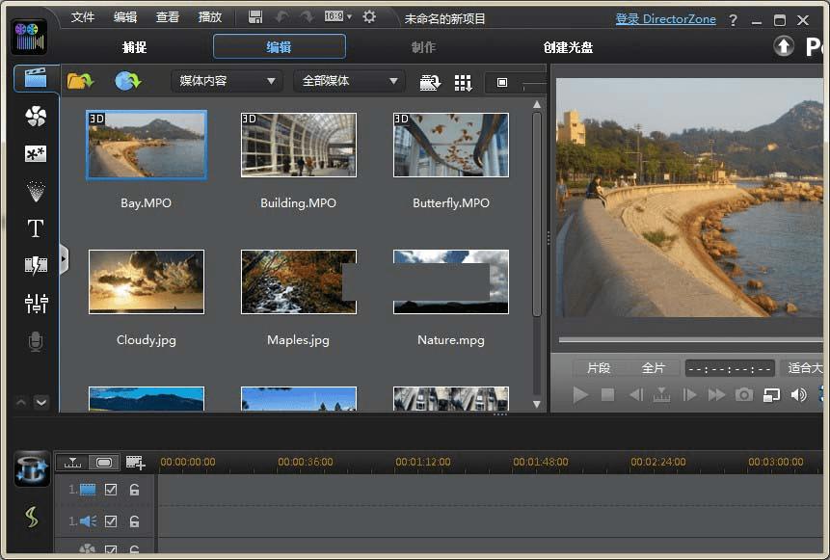Open the Title room T icon
830x560 pixels.
36,228
